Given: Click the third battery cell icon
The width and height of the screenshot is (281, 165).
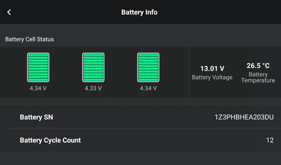Looking at the screenshot, I should [148, 67].
